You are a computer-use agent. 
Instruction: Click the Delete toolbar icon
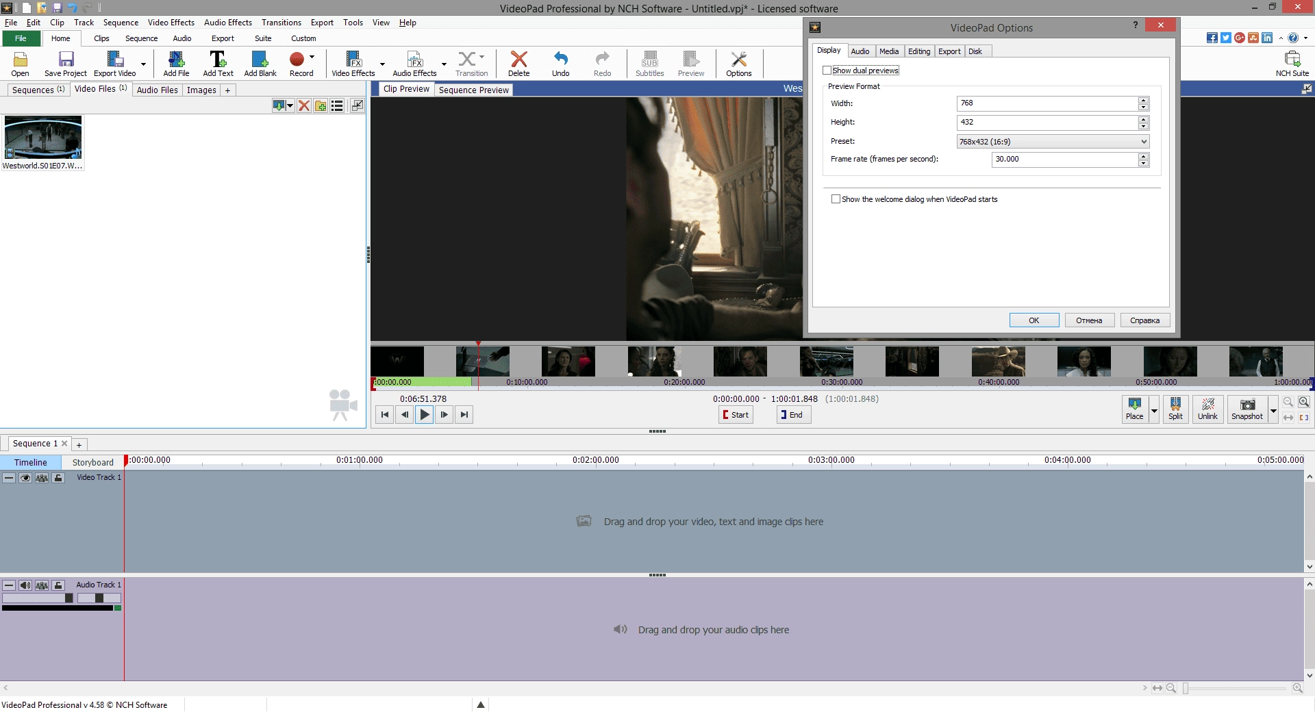[x=518, y=64]
